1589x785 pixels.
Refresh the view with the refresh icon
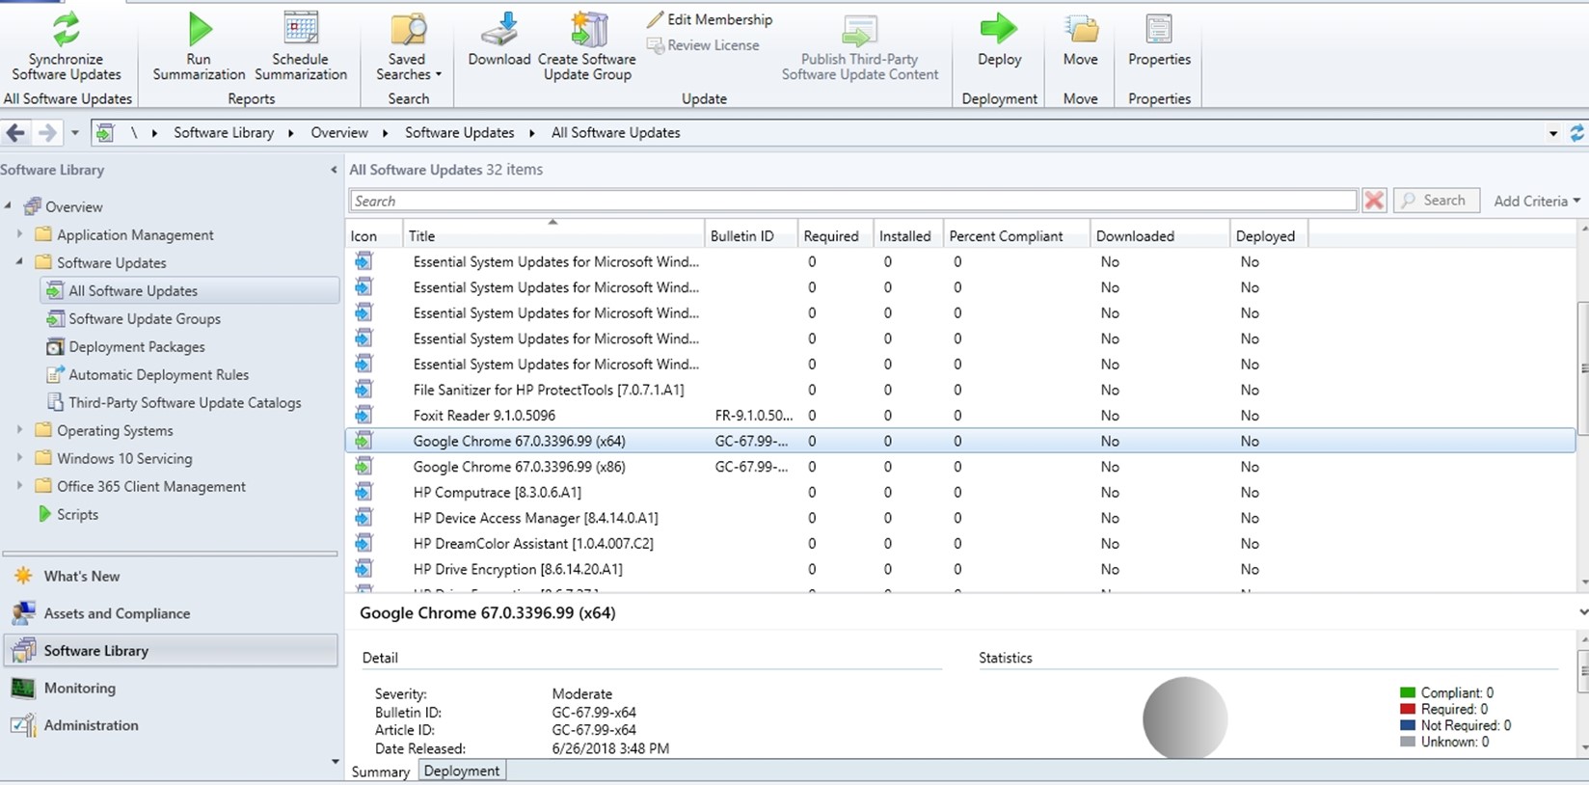pos(1577,133)
